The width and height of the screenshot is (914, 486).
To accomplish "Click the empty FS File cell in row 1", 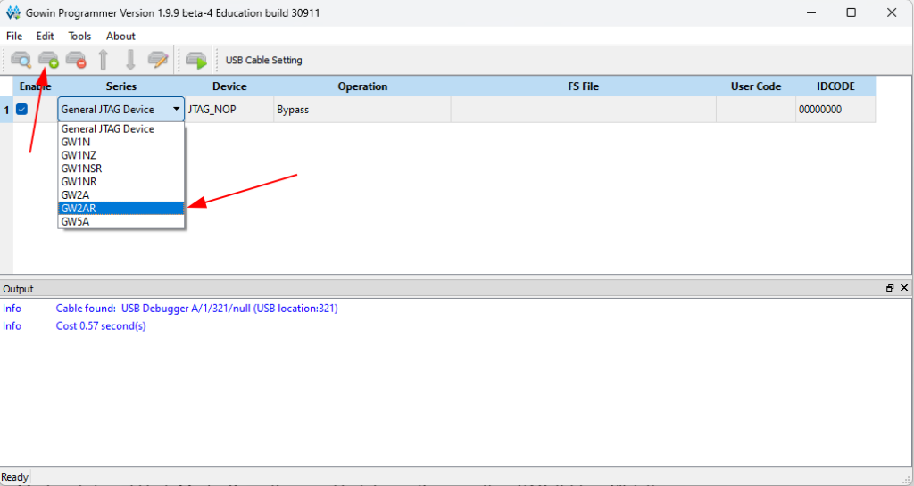I will tap(584, 110).
